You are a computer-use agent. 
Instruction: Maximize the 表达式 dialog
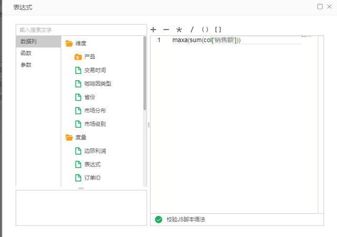click(320, 7)
